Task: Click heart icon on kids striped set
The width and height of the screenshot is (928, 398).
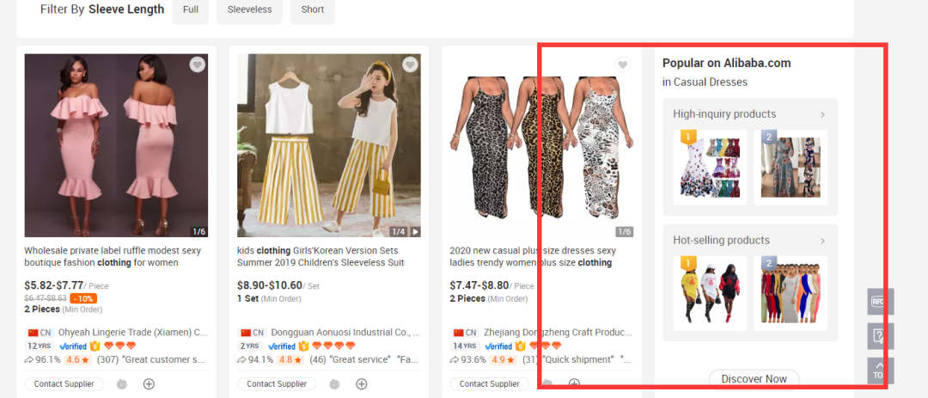Action: [410, 64]
